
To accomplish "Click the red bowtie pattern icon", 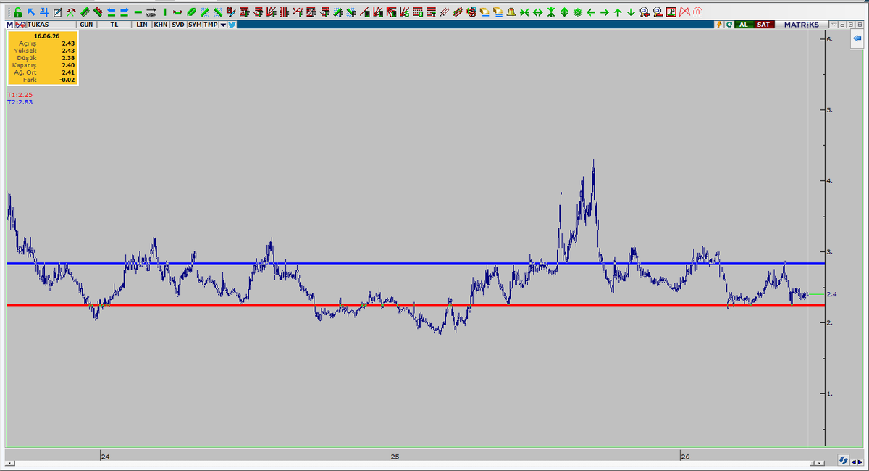I will click(684, 12).
